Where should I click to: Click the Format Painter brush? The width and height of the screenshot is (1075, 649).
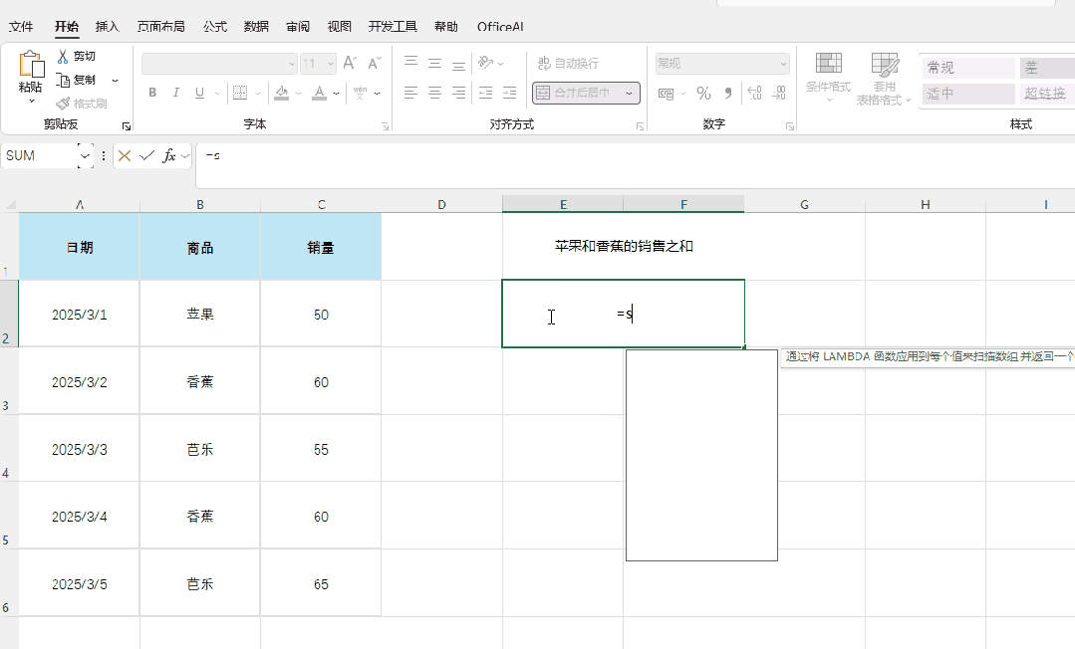63,104
